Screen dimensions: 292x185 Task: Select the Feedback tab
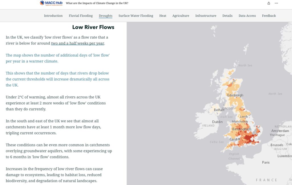269,16
